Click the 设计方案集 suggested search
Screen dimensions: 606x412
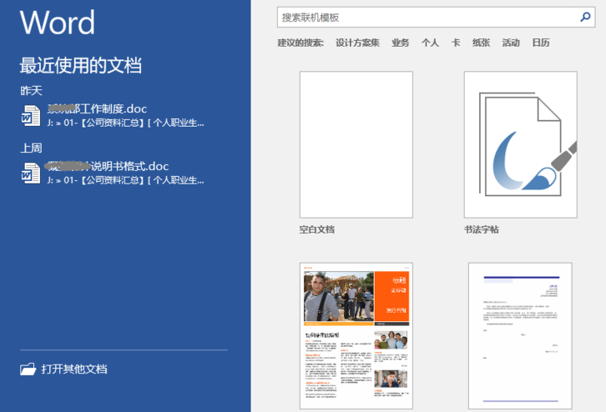click(x=357, y=43)
